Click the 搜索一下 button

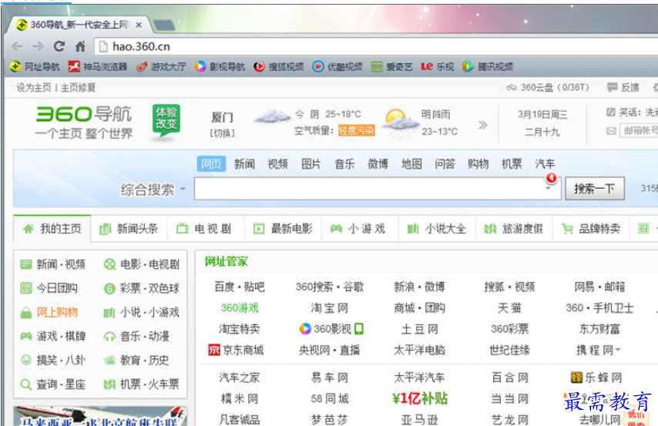point(595,189)
